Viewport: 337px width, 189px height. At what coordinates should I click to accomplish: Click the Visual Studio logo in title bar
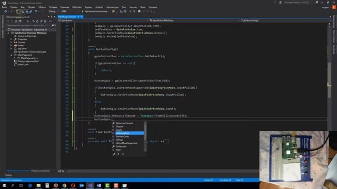4,3
